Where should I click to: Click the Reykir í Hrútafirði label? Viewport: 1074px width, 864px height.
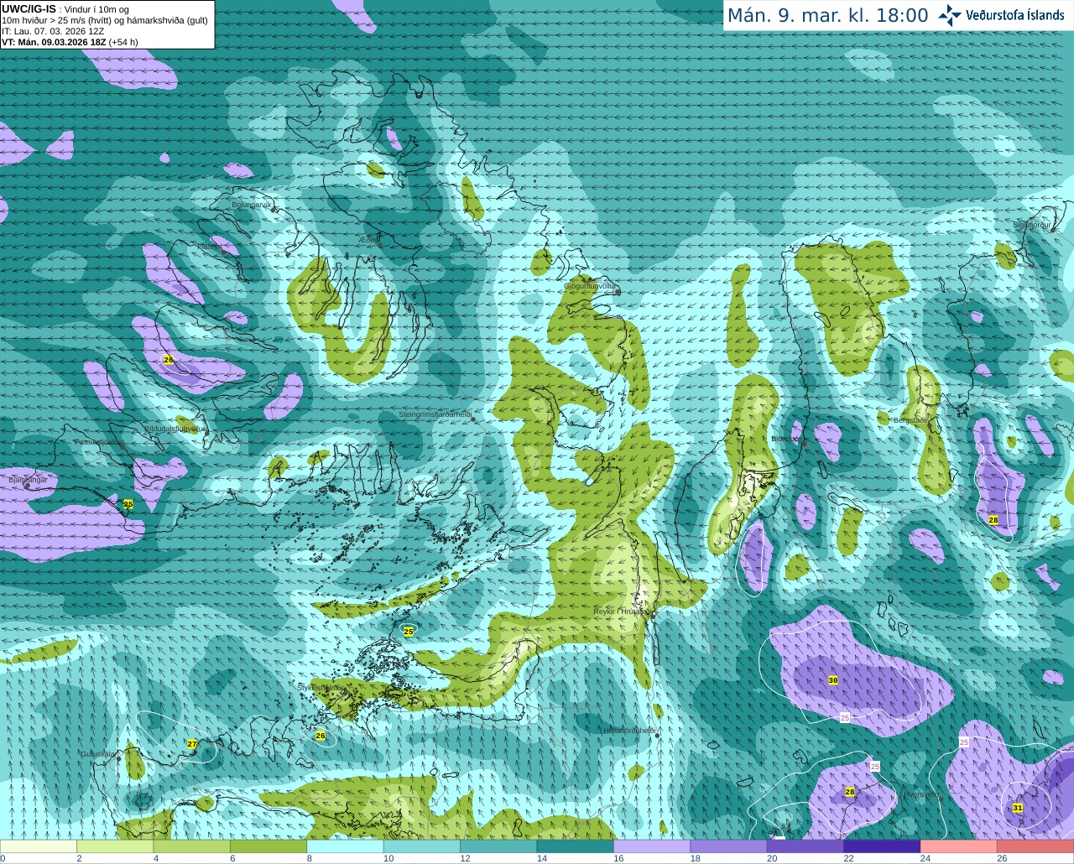click(622, 612)
